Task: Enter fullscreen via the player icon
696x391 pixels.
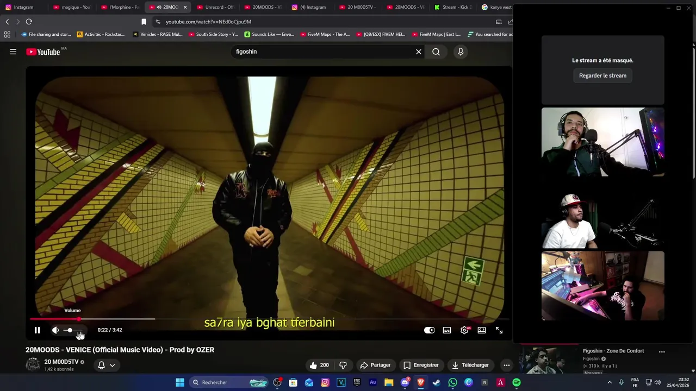Action: point(499,330)
